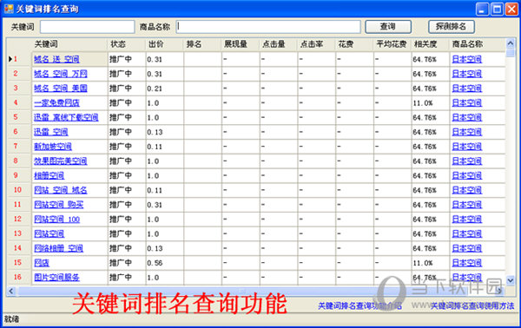The height and width of the screenshot is (328, 521).
Task: Open the keyword link 网站空间 购买
Action: pos(59,205)
